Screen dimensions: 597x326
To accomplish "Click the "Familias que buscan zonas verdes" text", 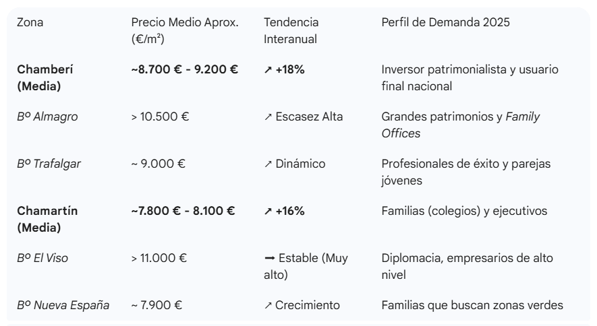I will click(x=472, y=306).
